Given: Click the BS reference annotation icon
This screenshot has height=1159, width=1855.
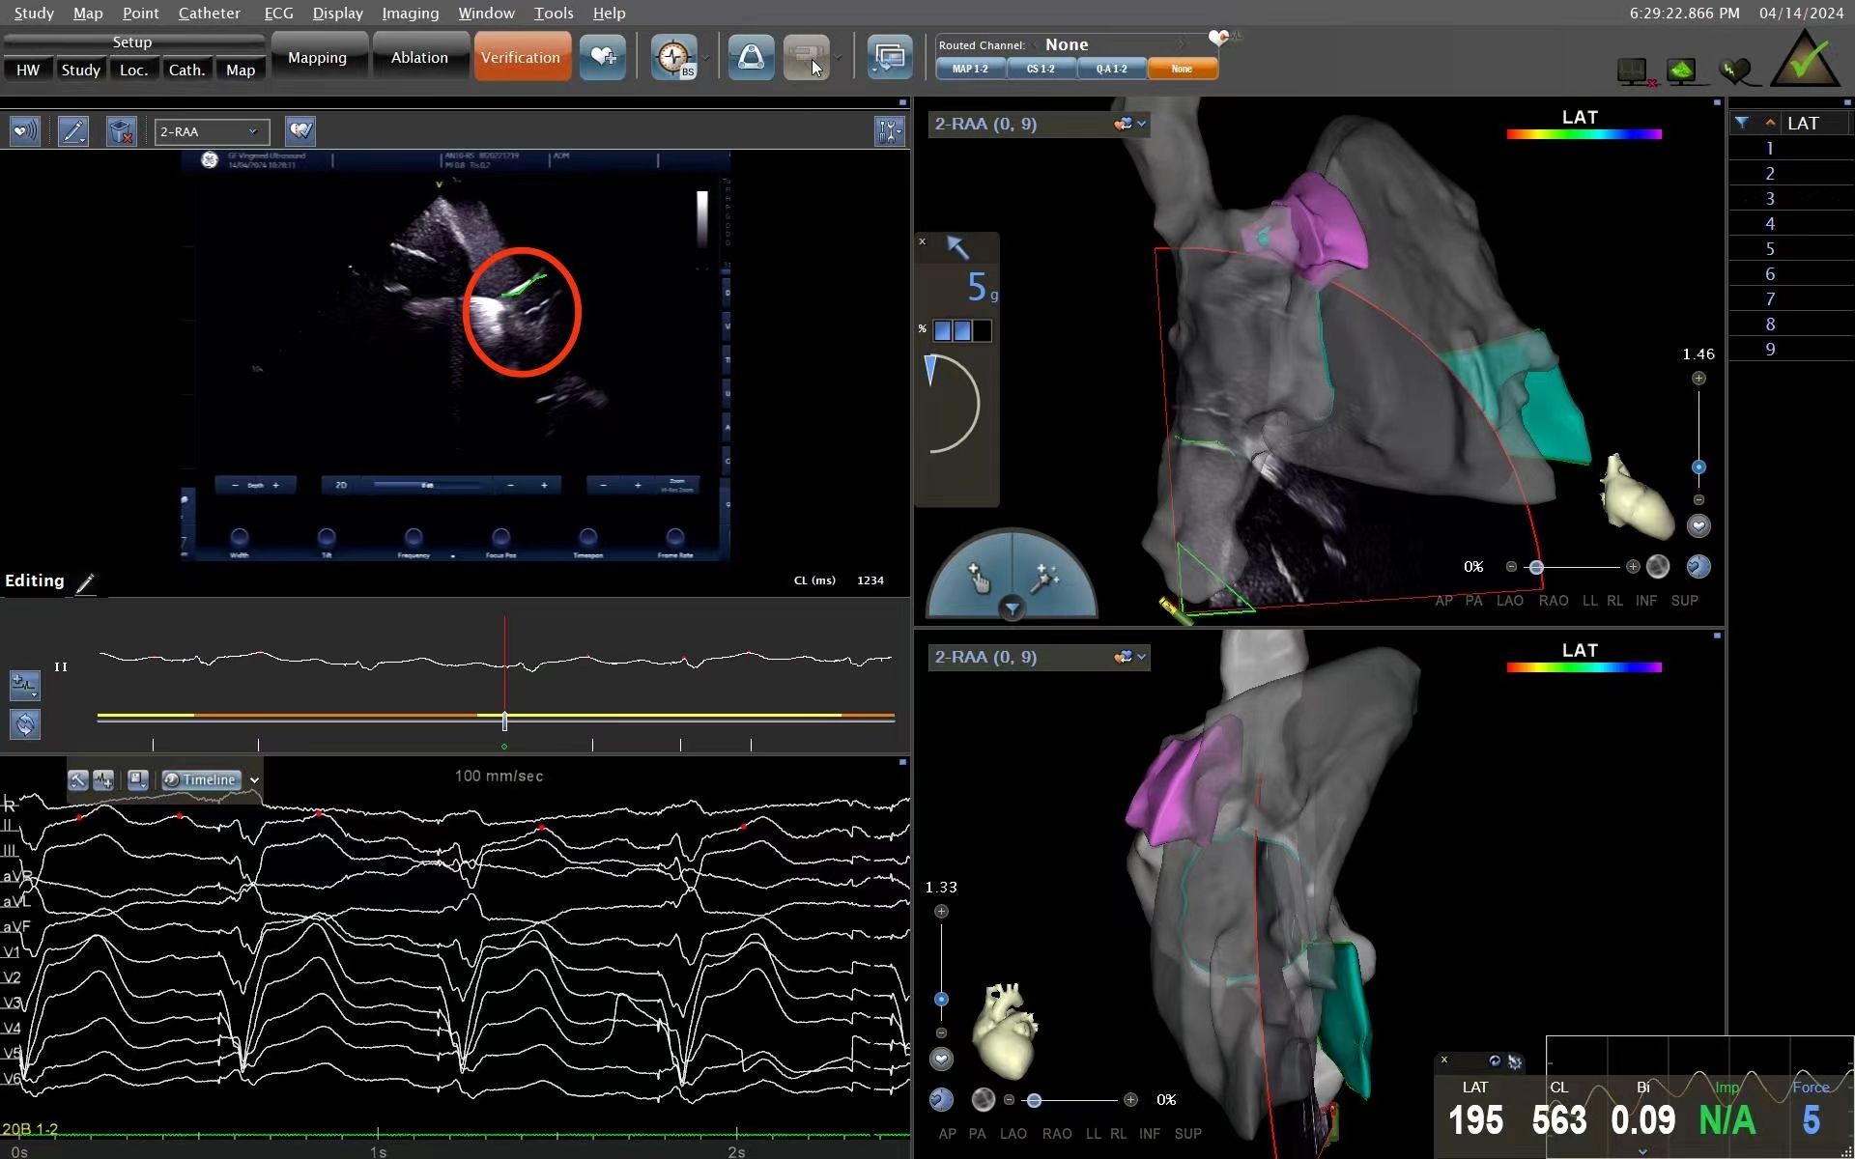Looking at the screenshot, I should point(673,58).
